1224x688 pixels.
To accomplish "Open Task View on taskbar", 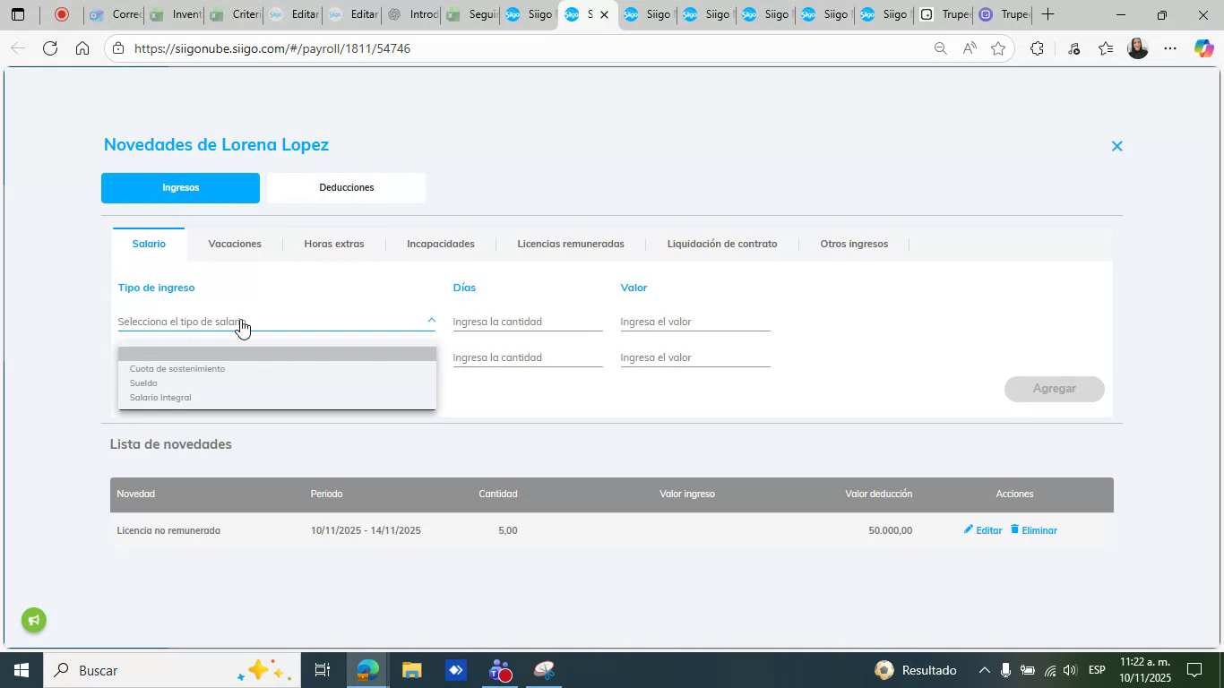I will [x=323, y=670].
